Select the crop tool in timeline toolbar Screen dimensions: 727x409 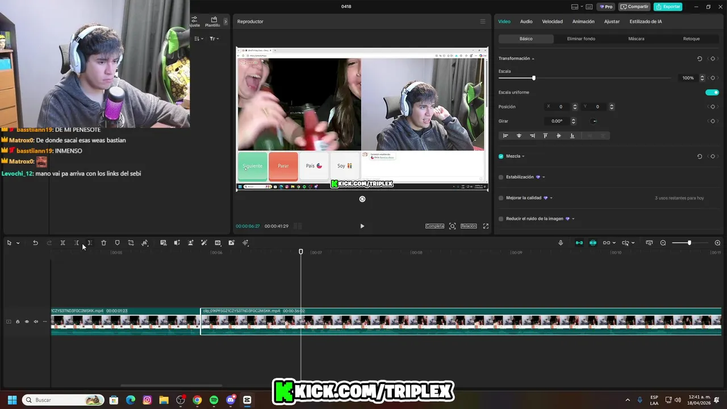[x=131, y=243]
